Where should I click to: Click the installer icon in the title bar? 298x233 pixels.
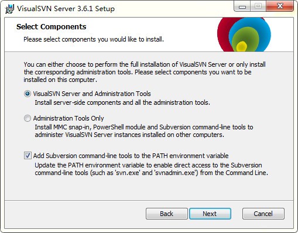[x=9, y=9]
